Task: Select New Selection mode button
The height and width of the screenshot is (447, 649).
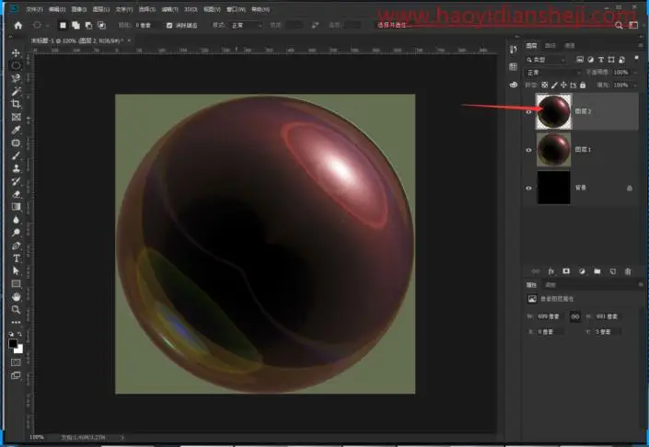Action: 63,25
